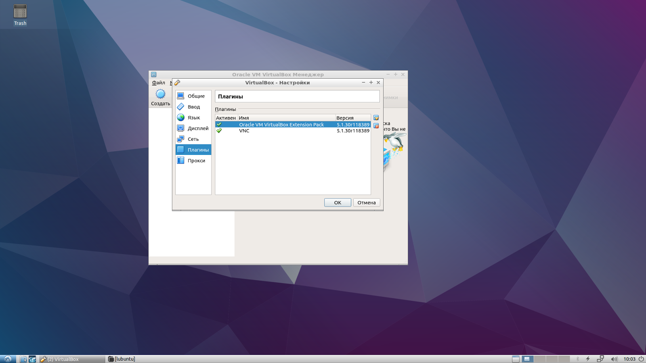Select the Плагины settings category

point(193,150)
